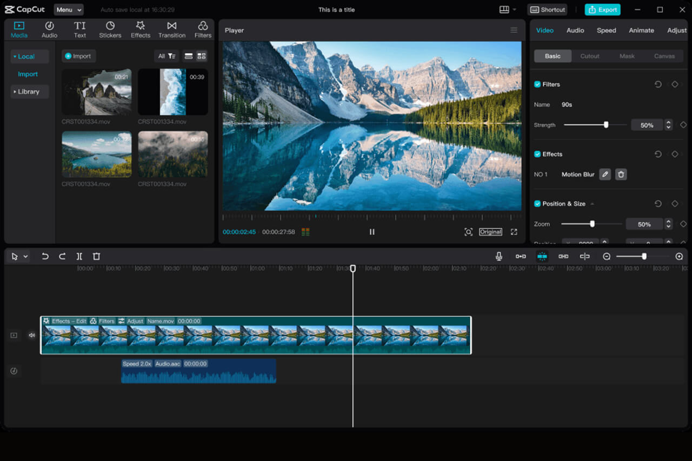Switch to the Video tab
The height and width of the screenshot is (461, 692).
544,30
